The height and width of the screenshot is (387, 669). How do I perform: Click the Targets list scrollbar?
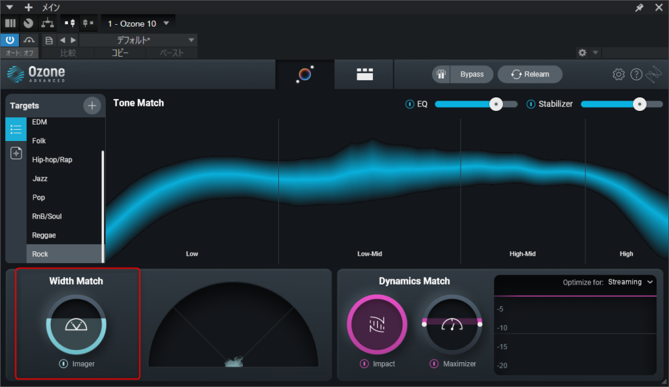click(103, 206)
